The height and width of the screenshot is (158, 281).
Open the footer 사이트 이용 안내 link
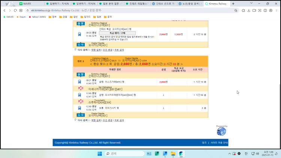(x=219, y=143)
